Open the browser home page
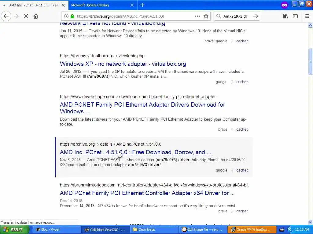Image resolution: width=313 pixels, height=234 pixels. click(36, 16)
